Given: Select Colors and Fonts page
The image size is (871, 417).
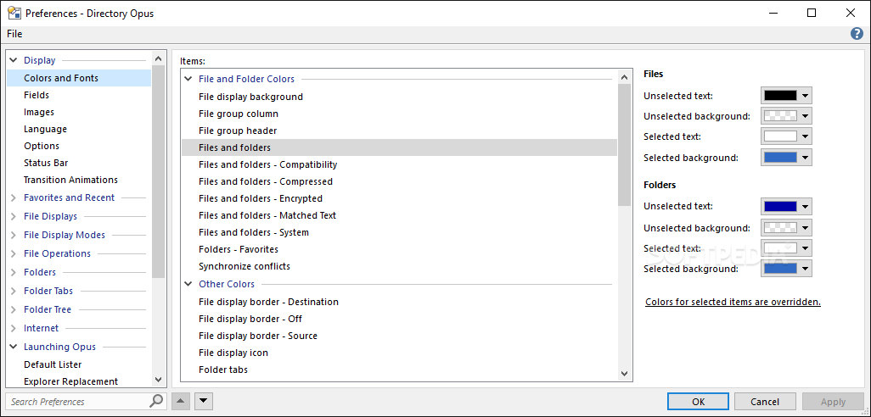Looking at the screenshot, I should coord(79,78).
